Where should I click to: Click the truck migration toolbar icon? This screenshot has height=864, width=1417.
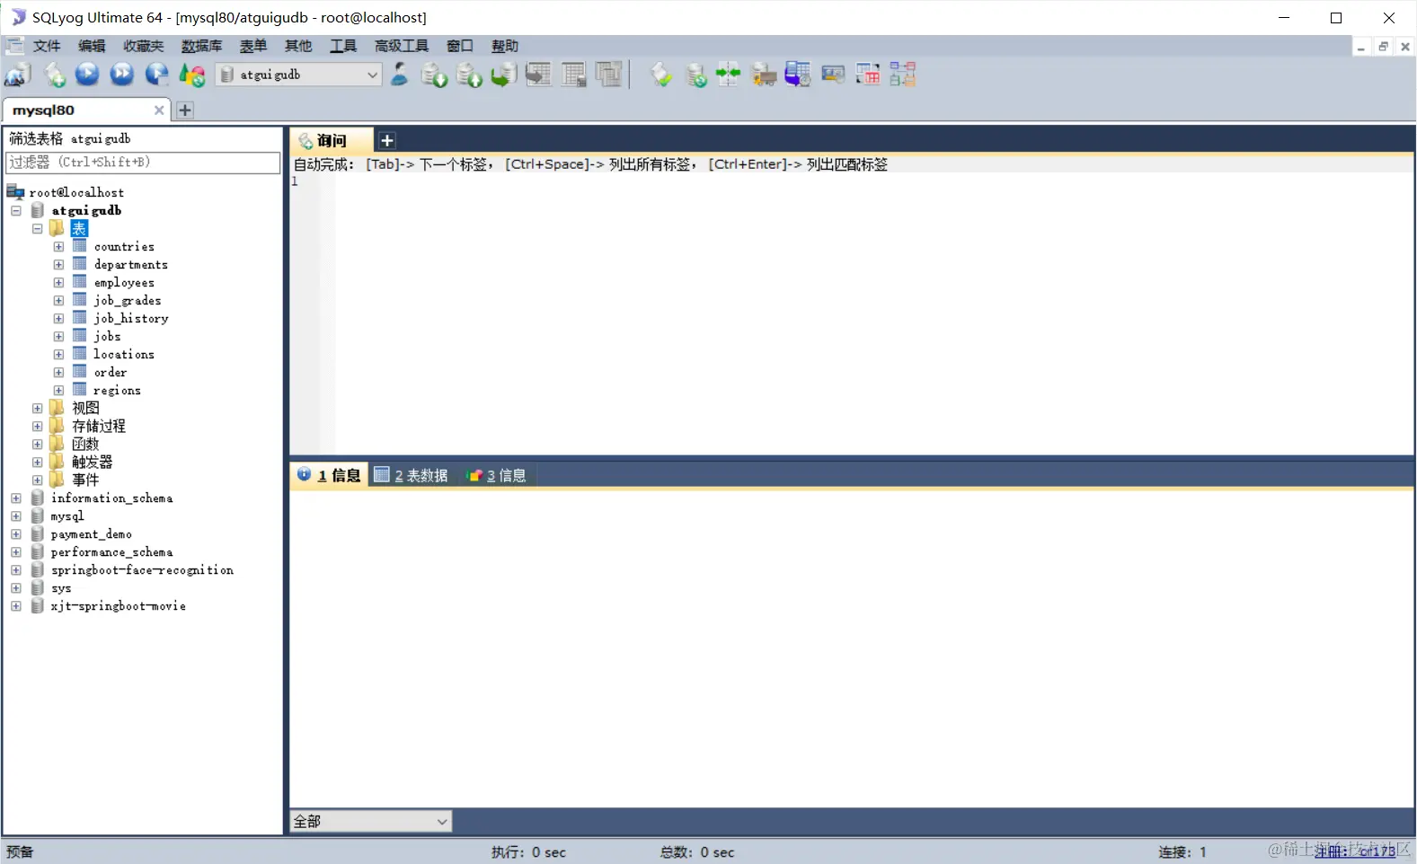click(764, 75)
